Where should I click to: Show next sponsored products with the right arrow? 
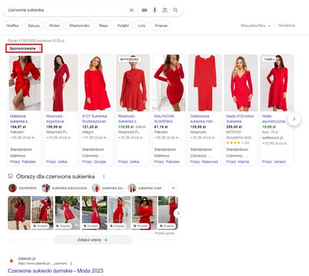click(x=294, y=119)
